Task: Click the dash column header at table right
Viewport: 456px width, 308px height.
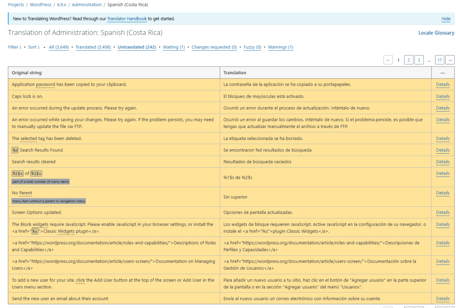Action: (x=443, y=72)
